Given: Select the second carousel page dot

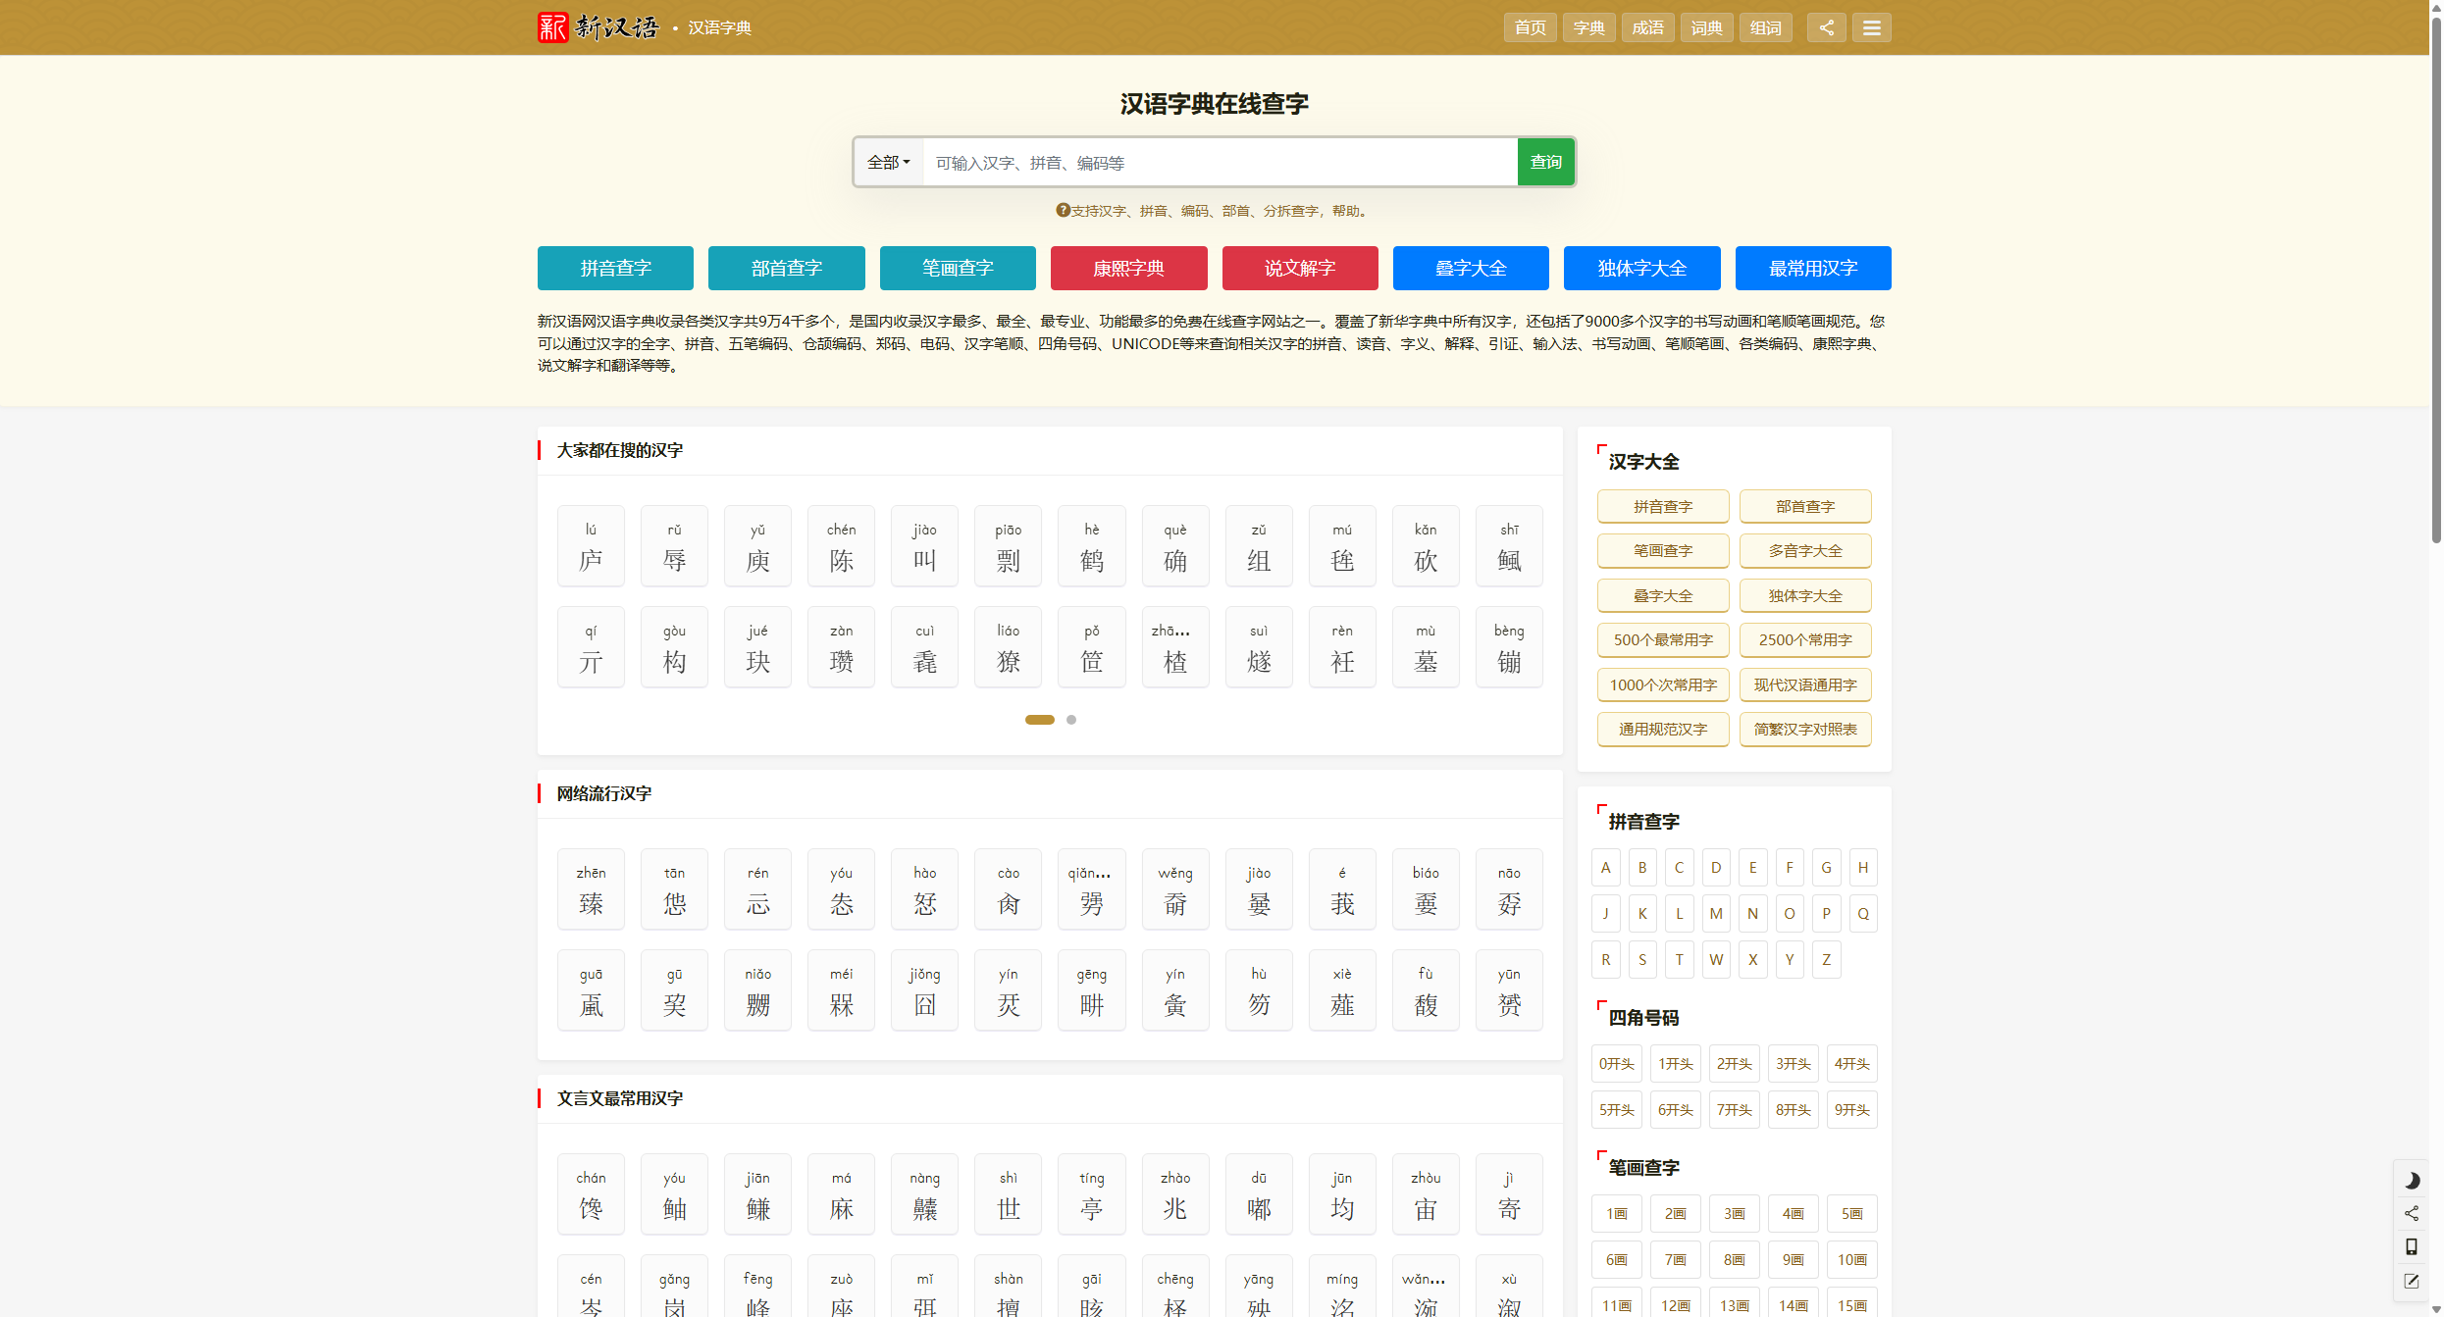Looking at the screenshot, I should click(x=1071, y=720).
